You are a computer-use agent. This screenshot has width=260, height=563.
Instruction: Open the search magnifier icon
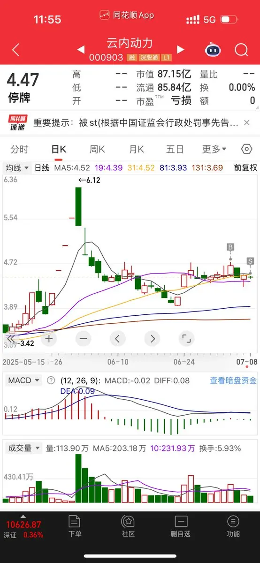[x=241, y=50]
